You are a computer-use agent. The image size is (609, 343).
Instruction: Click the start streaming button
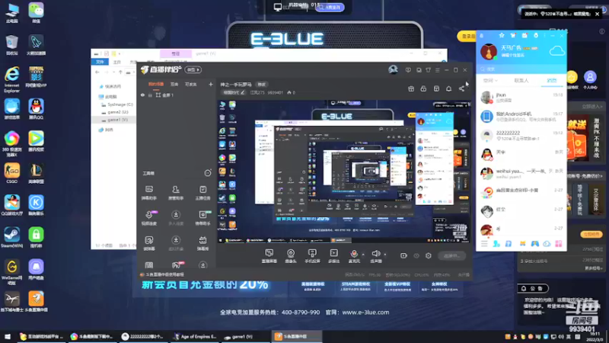tap(451, 255)
